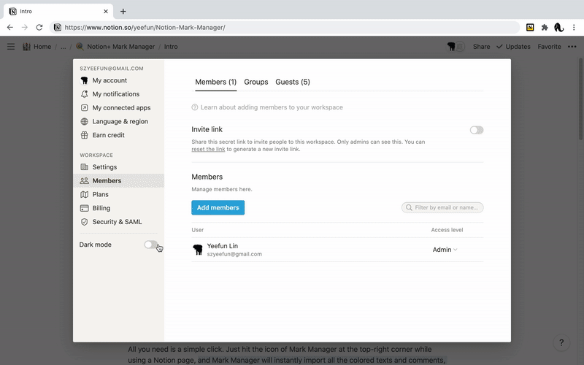Toggle Dark mode switch
This screenshot has height=365, width=584.
[151, 245]
